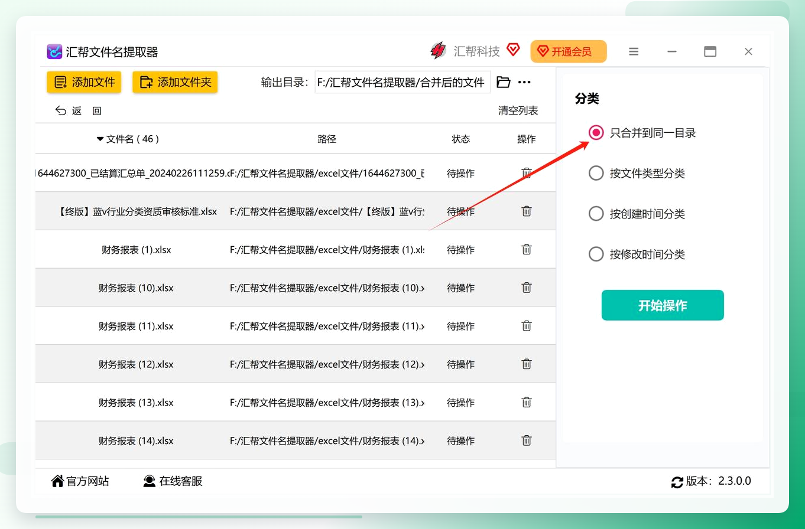
Task: Remove 财务报表 (10).xlsx using trash icon
Action: pos(527,288)
